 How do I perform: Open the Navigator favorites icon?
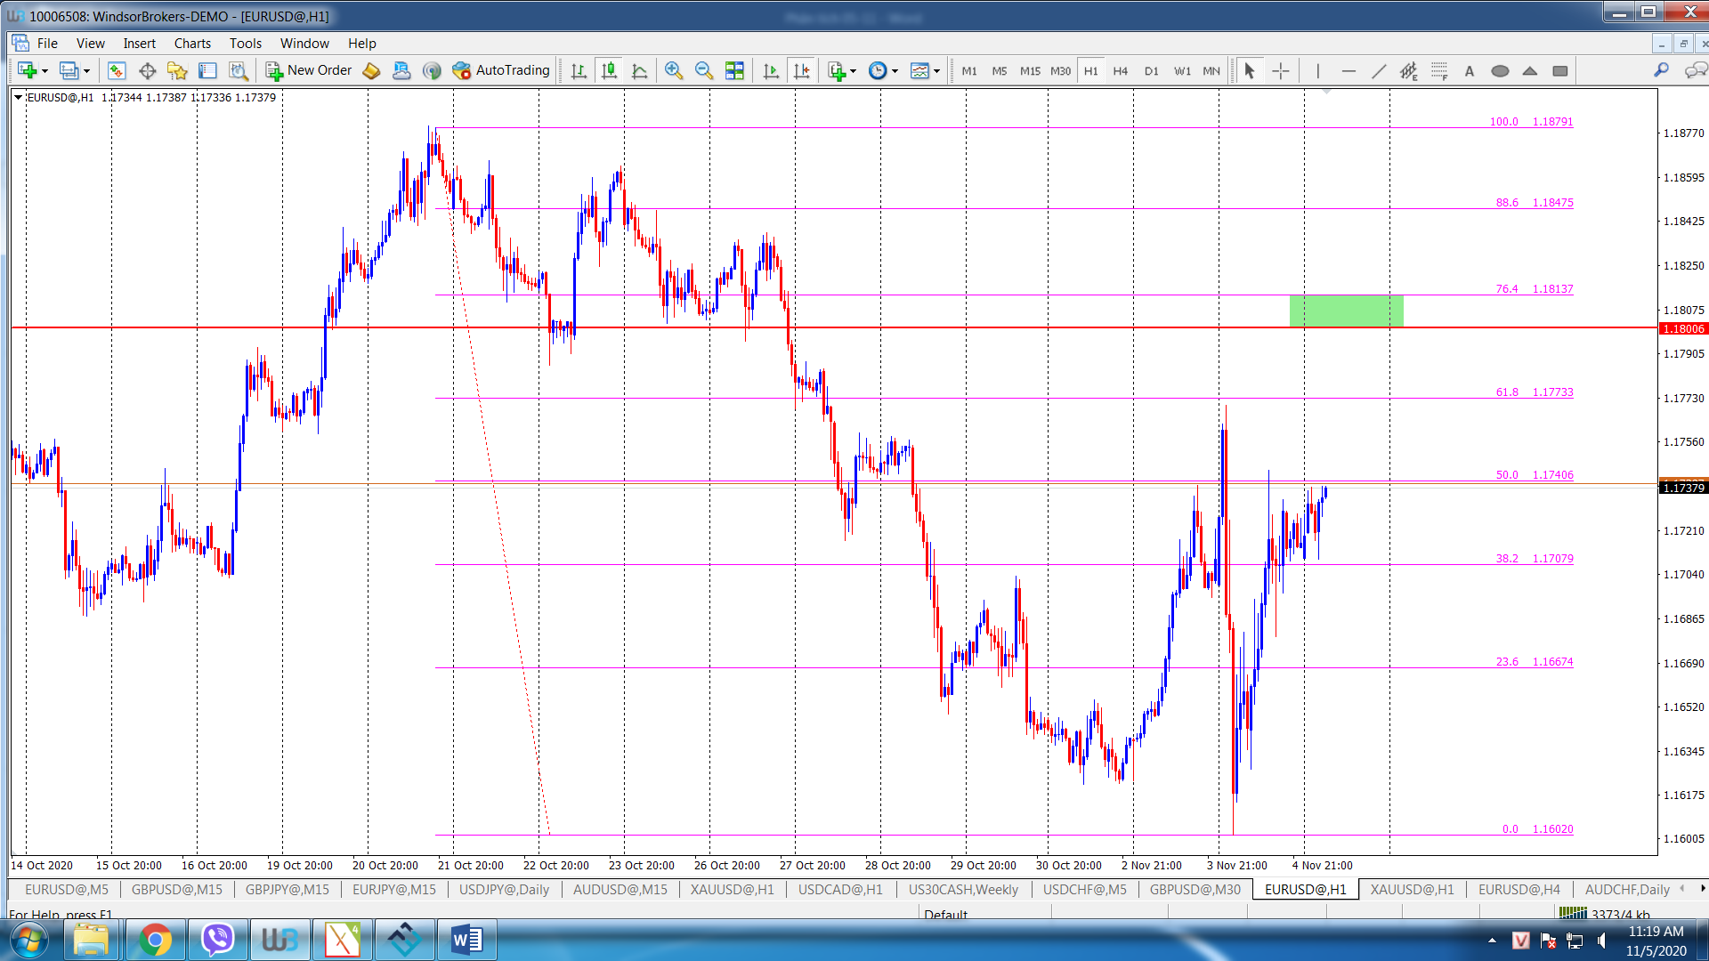click(177, 71)
